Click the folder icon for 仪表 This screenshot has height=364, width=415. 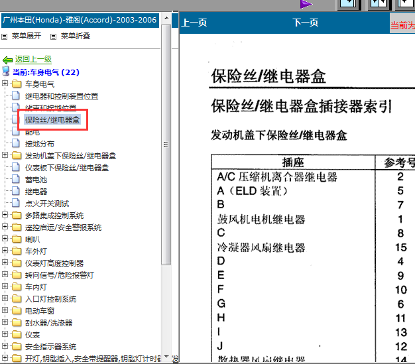(x=17, y=334)
